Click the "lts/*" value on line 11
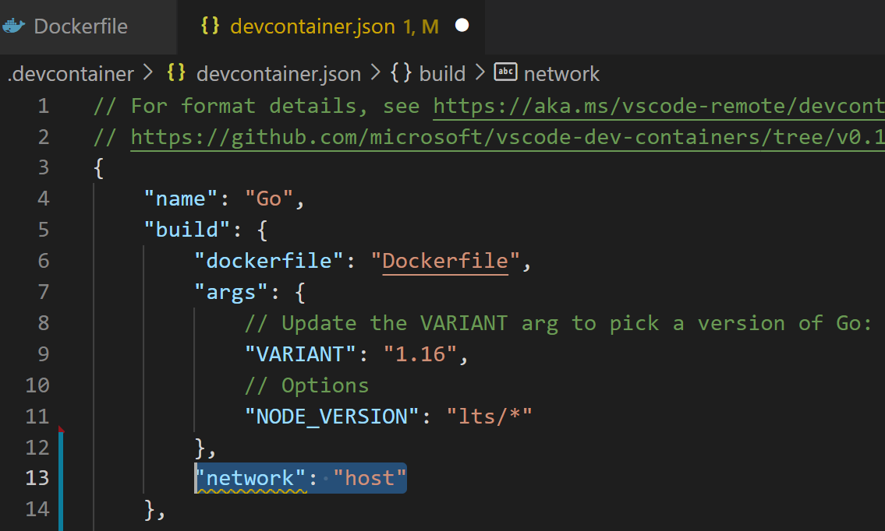 point(489,417)
